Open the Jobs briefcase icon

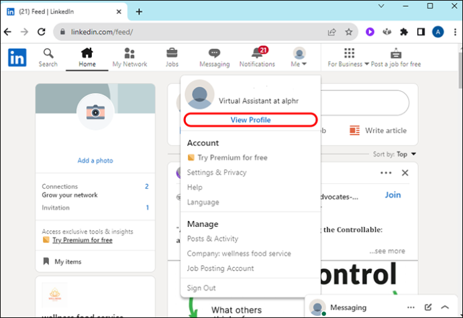(172, 58)
